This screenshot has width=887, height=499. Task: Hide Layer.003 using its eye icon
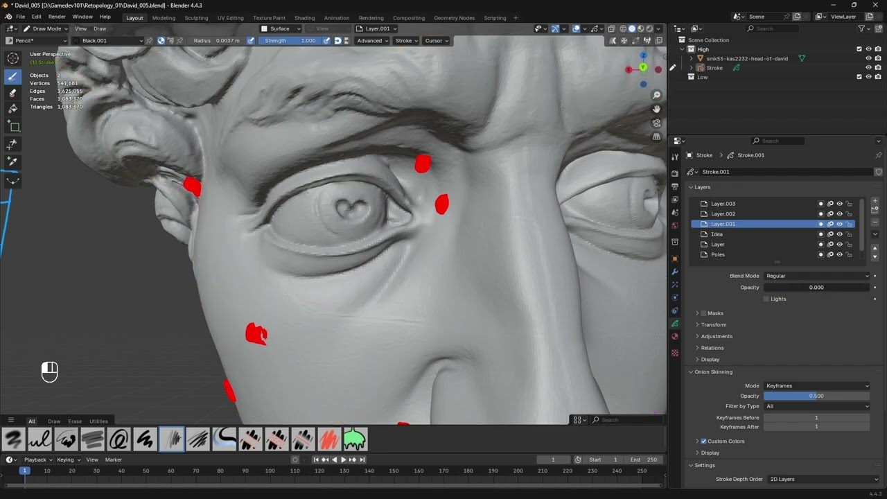point(839,204)
